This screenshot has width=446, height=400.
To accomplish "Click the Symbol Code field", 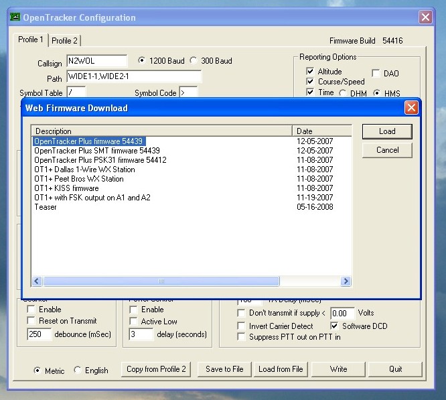I will pyautogui.click(x=188, y=92).
